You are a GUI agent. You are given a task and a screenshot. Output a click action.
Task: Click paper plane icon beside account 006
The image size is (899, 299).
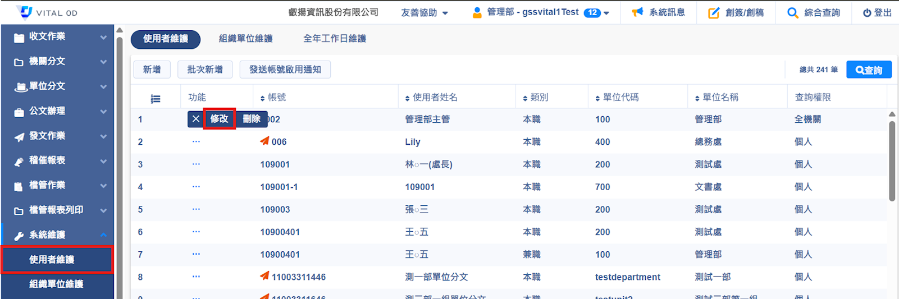pyautogui.click(x=264, y=141)
